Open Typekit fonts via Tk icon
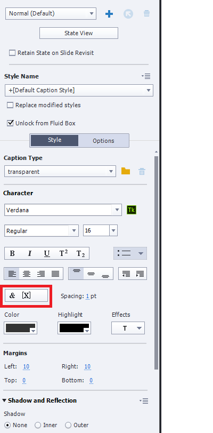This screenshot has width=213, height=433. (132, 210)
